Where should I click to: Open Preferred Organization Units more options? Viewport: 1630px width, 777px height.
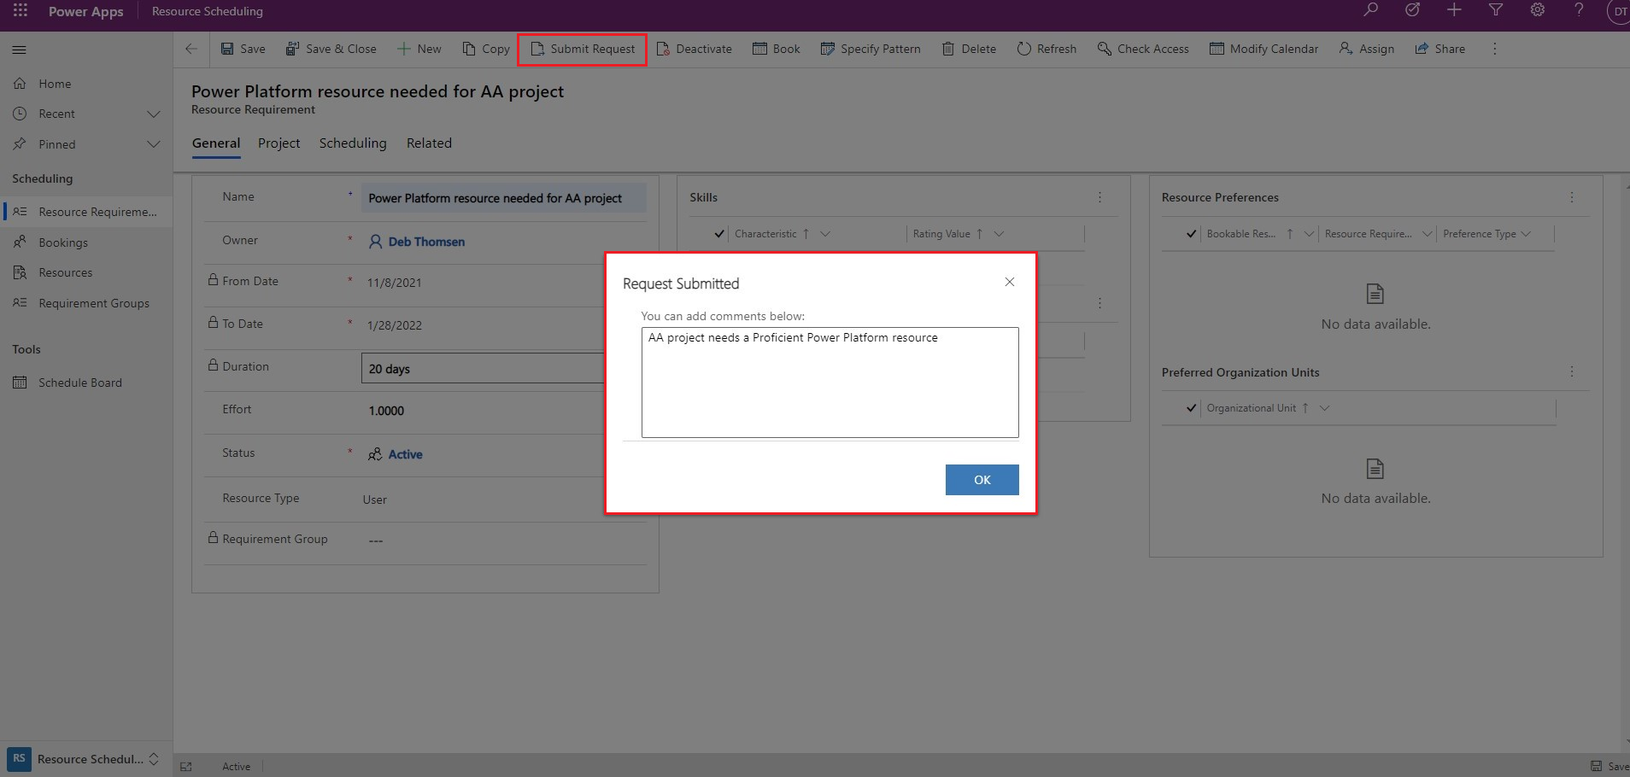coord(1571,371)
